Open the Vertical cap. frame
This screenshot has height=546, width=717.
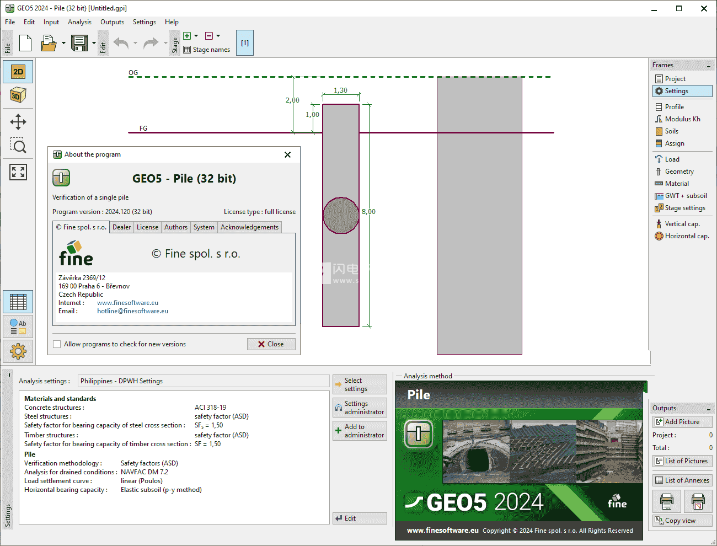pos(682,224)
